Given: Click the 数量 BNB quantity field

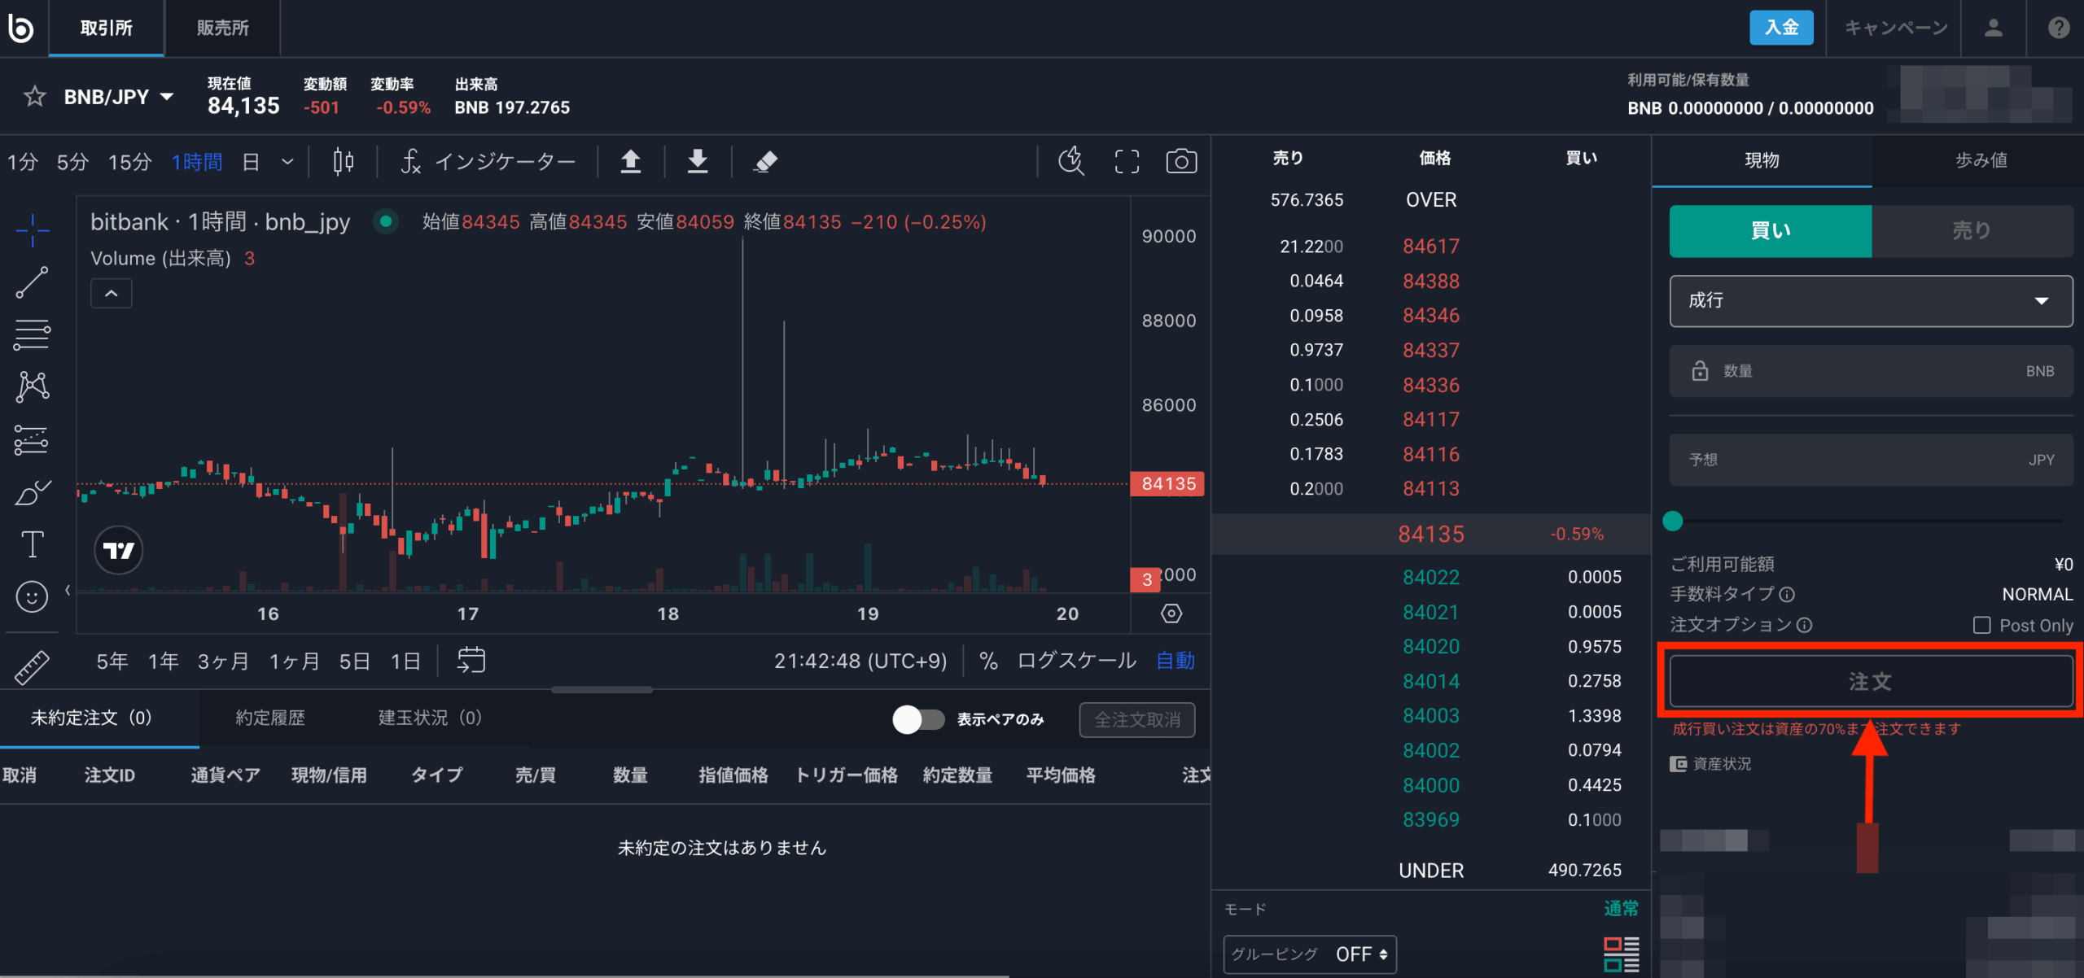Looking at the screenshot, I should 1871,371.
